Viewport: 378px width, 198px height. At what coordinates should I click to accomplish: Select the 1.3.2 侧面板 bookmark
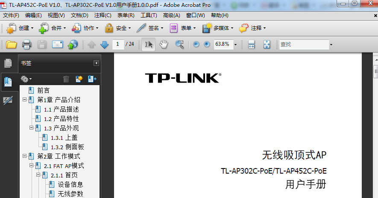tap(67, 147)
